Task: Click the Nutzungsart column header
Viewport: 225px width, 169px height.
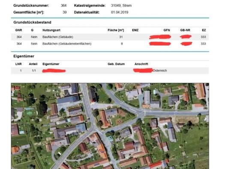Action: click(51, 30)
